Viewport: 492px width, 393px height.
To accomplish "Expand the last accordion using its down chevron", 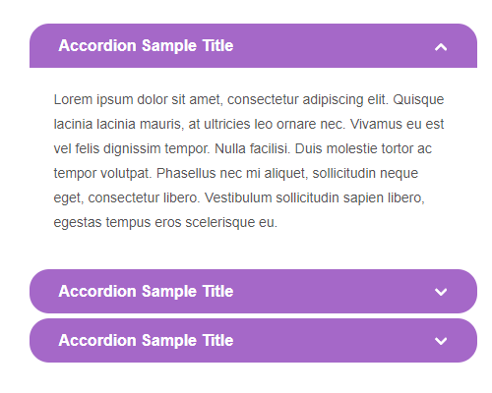I will pos(441,341).
